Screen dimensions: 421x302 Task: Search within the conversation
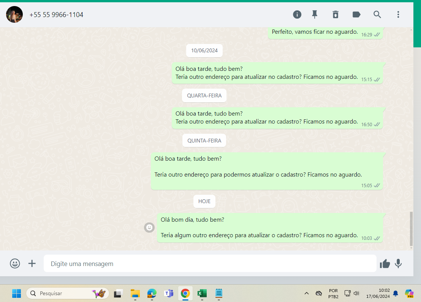coord(377,14)
